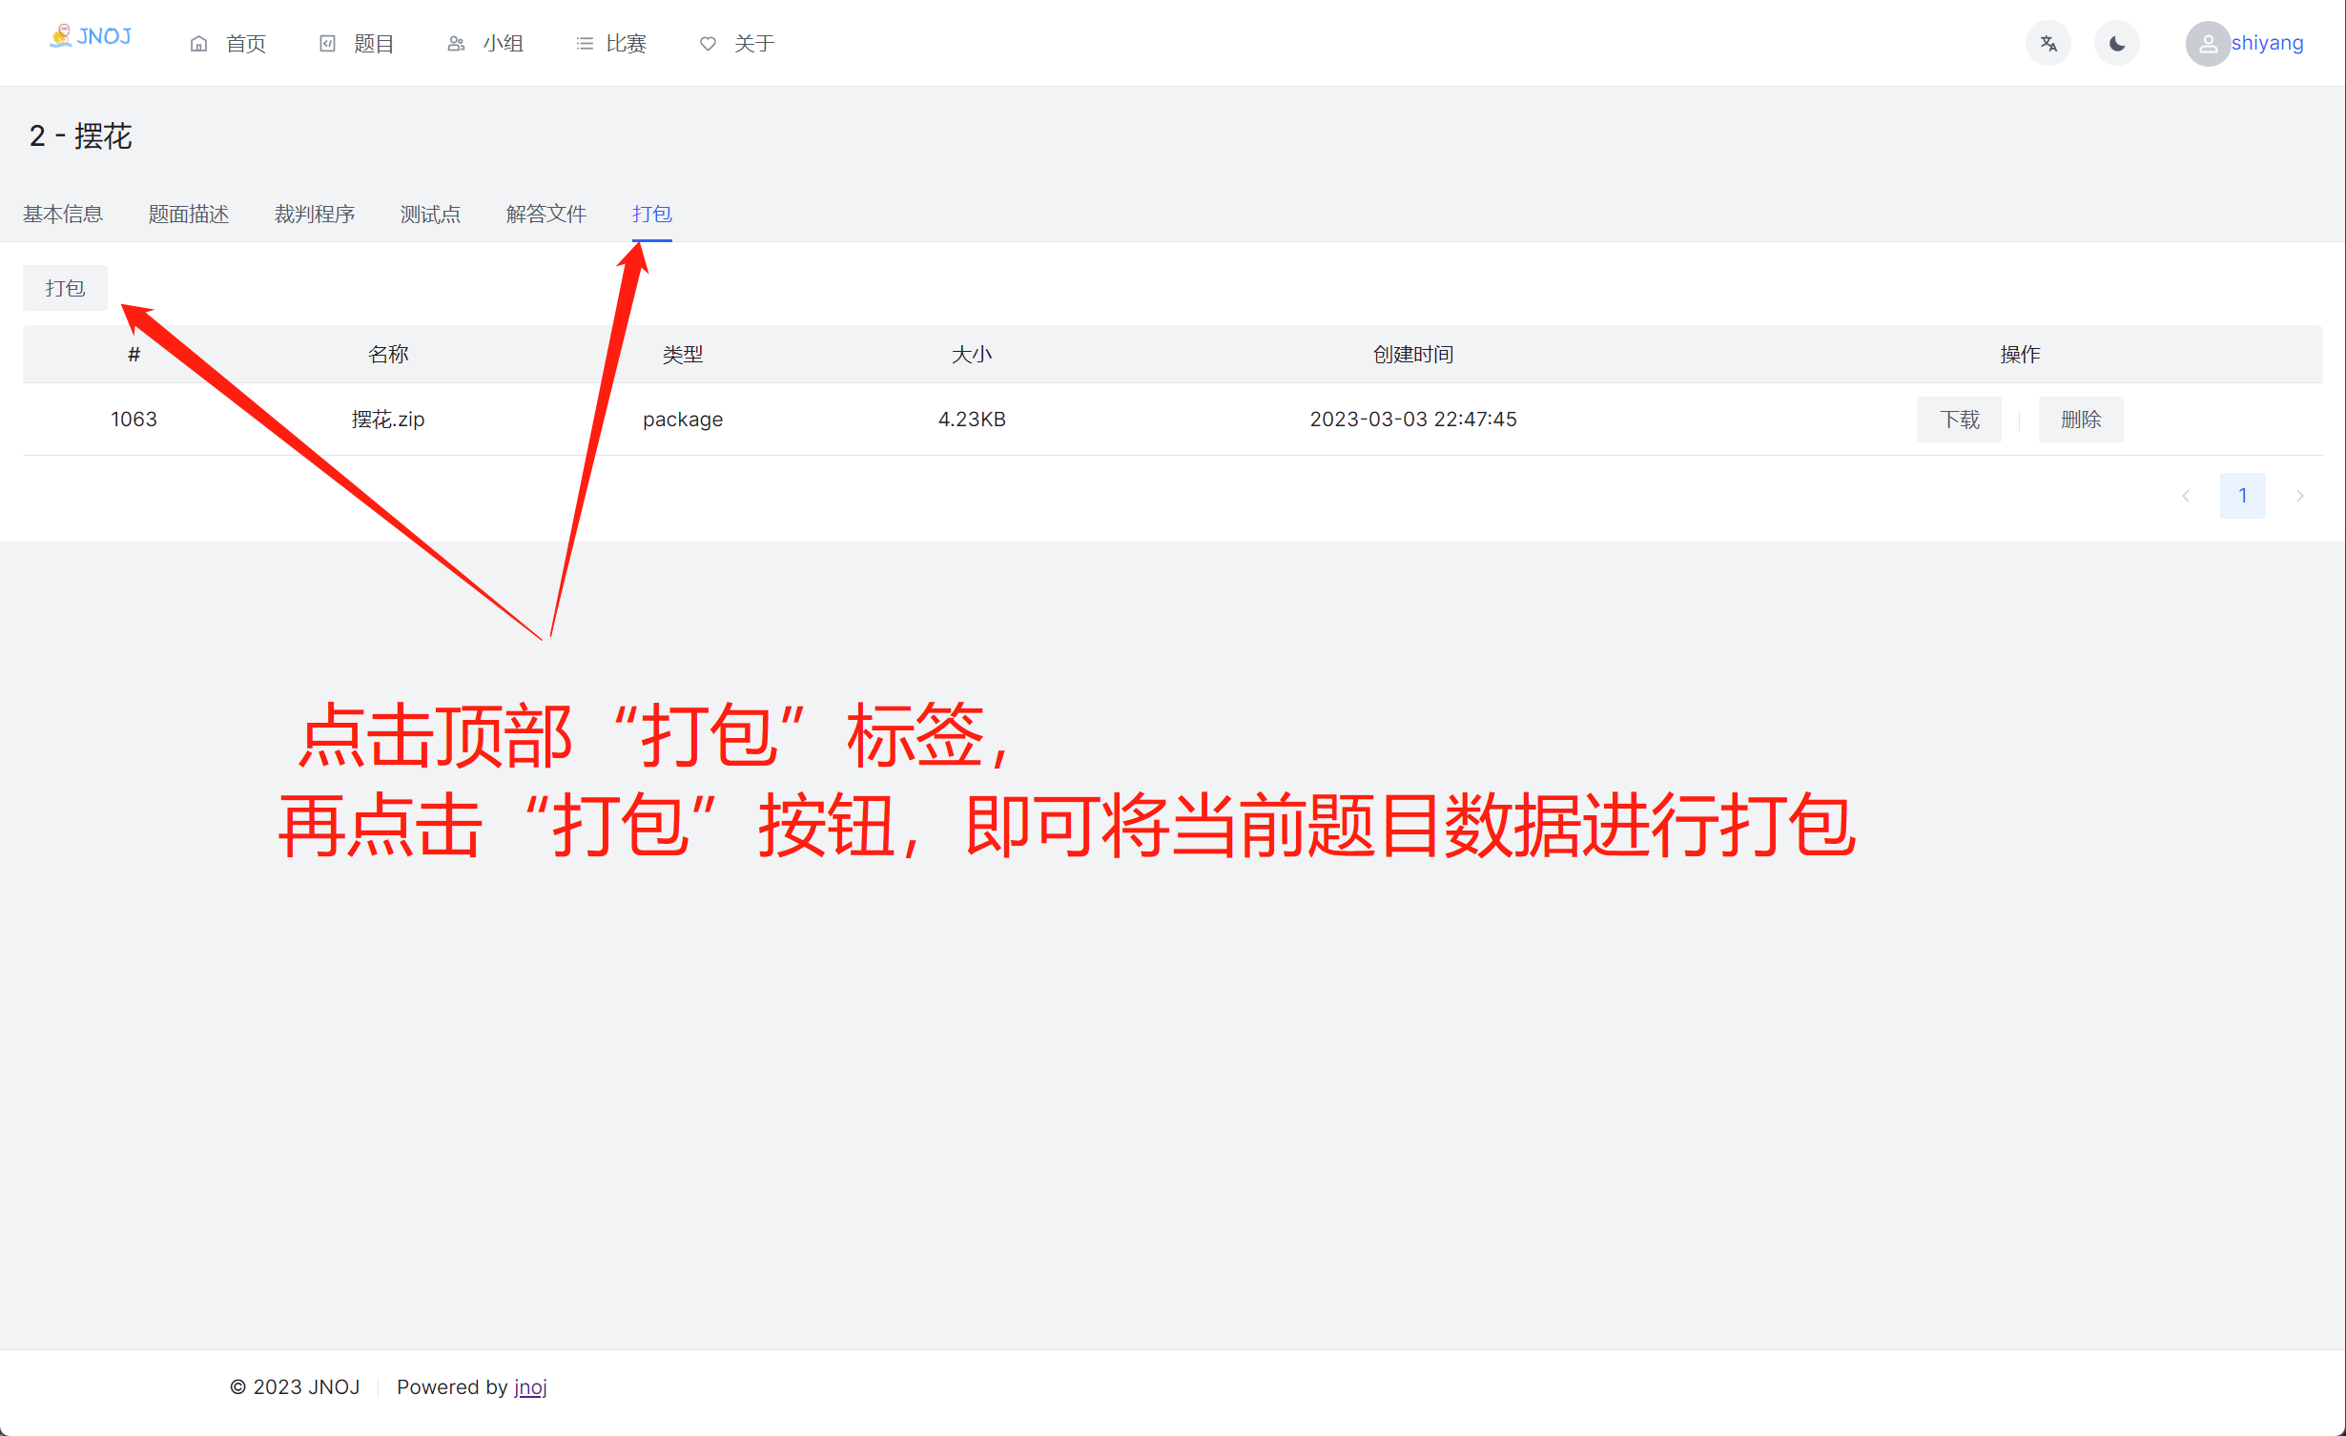
Task: Click the group icon beside 小组
Action: click(456, 44)
